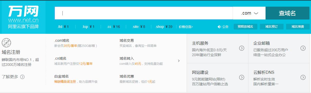Open the 云解析DNS card title

point(264,73)
